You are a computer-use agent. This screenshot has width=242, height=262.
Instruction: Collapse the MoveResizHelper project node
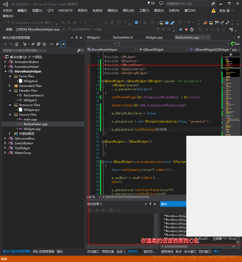(x=5, y=71)
